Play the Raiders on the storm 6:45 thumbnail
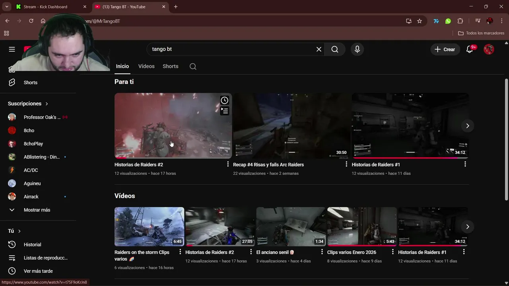509x286 pixels. (x=149, y=226)
